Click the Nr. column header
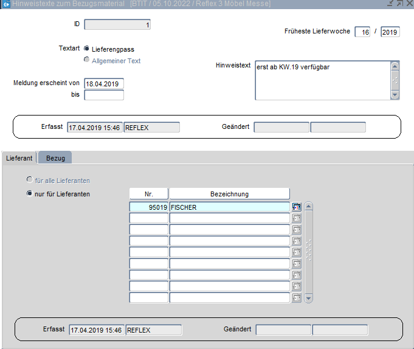Screen dimensions: 414x349 pyautogui.click(x=148, y=194)
